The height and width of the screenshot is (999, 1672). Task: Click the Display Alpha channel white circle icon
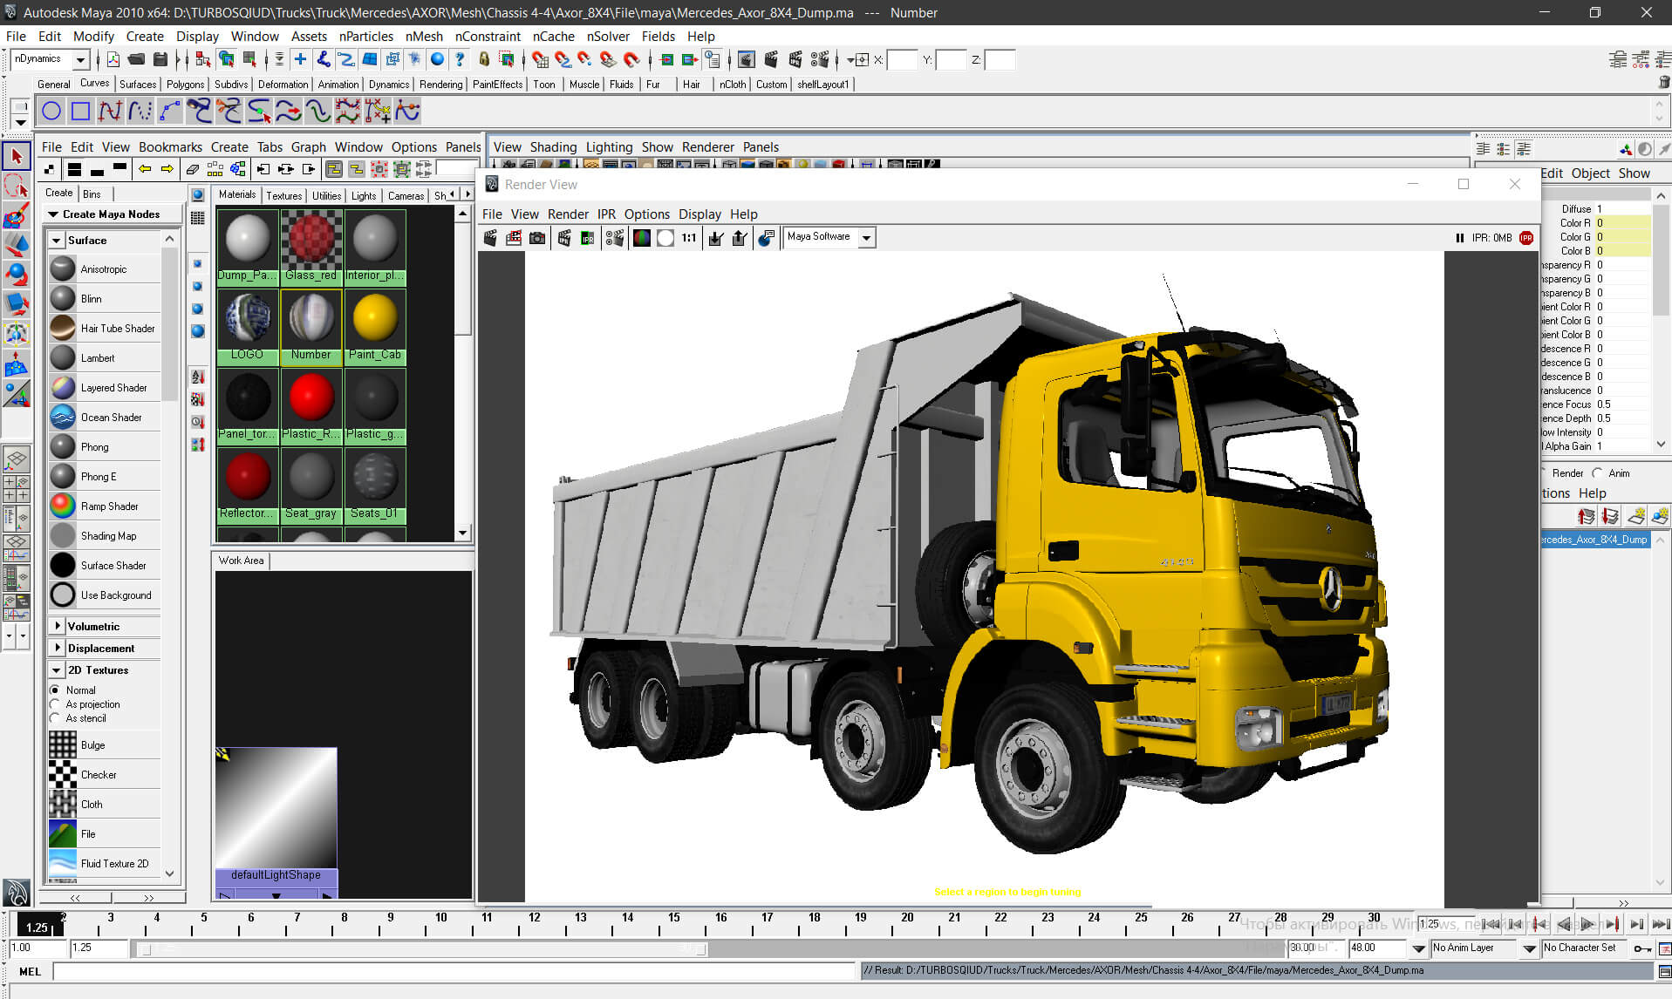(x=665, y=237)
